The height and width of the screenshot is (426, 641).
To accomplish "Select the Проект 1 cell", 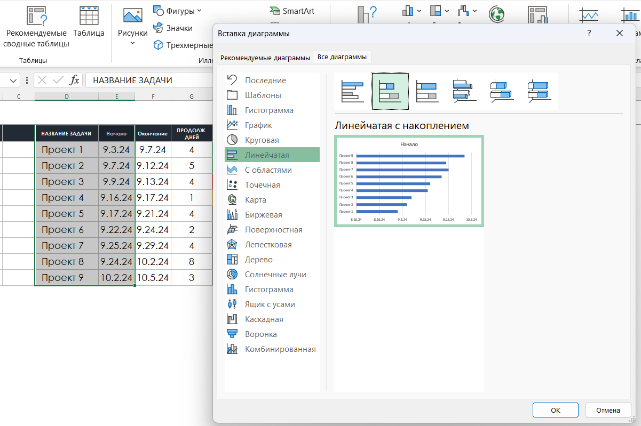I will click(x=67, y=150).
